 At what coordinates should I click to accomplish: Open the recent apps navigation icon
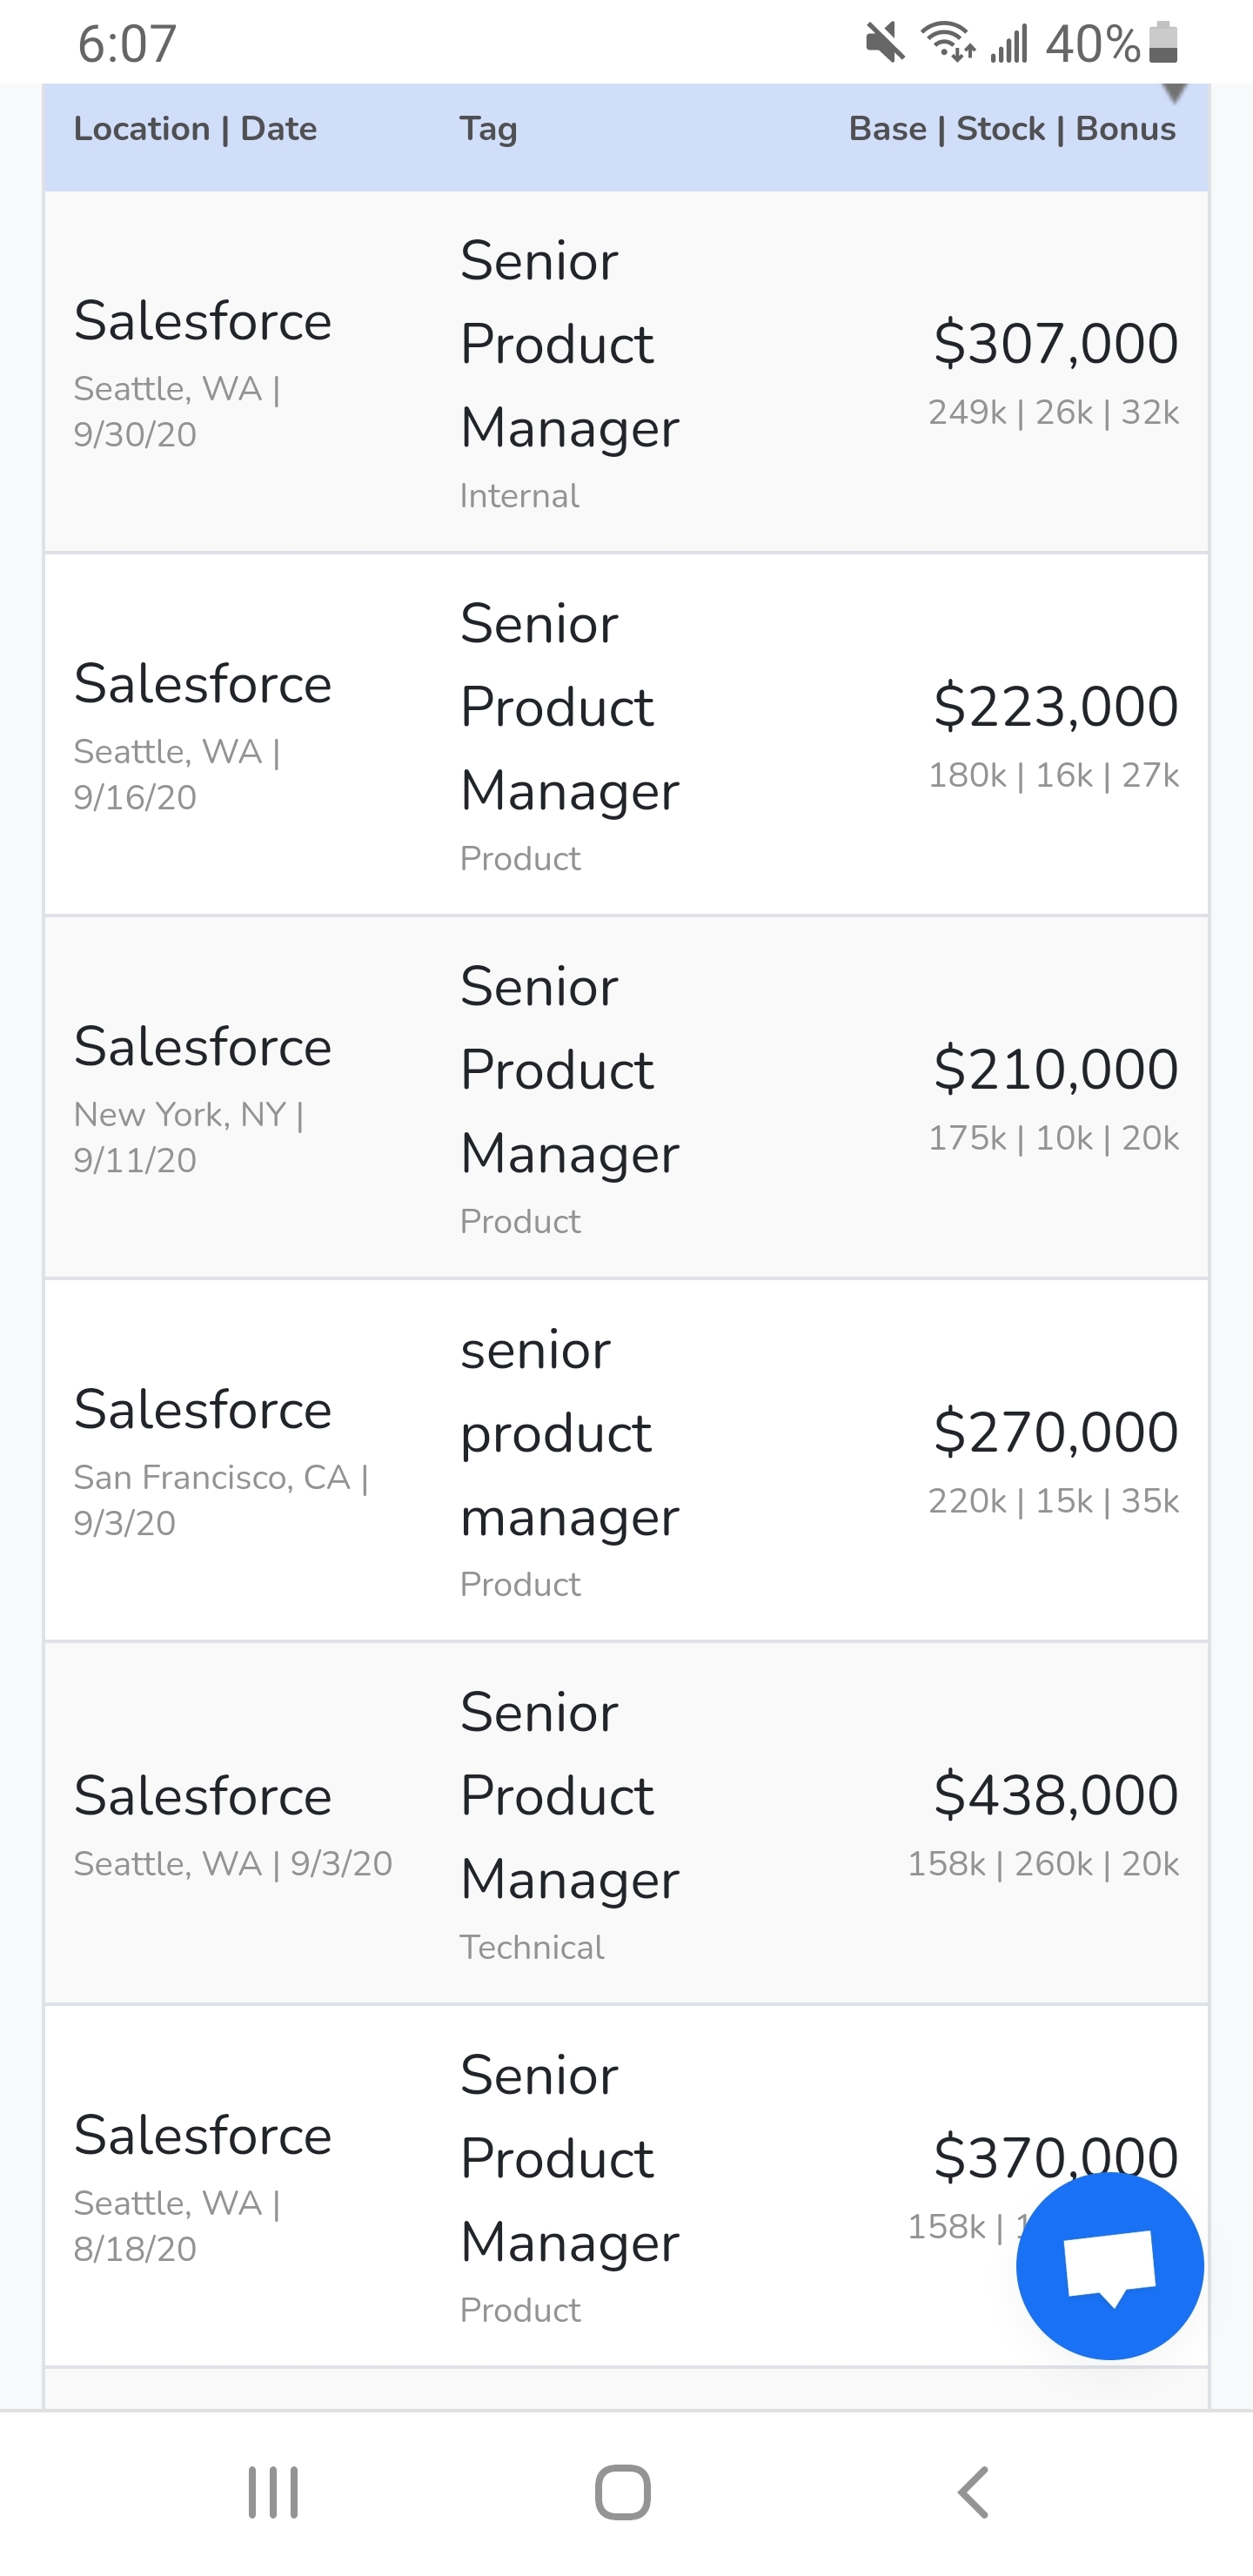[x=273, y=2491]
